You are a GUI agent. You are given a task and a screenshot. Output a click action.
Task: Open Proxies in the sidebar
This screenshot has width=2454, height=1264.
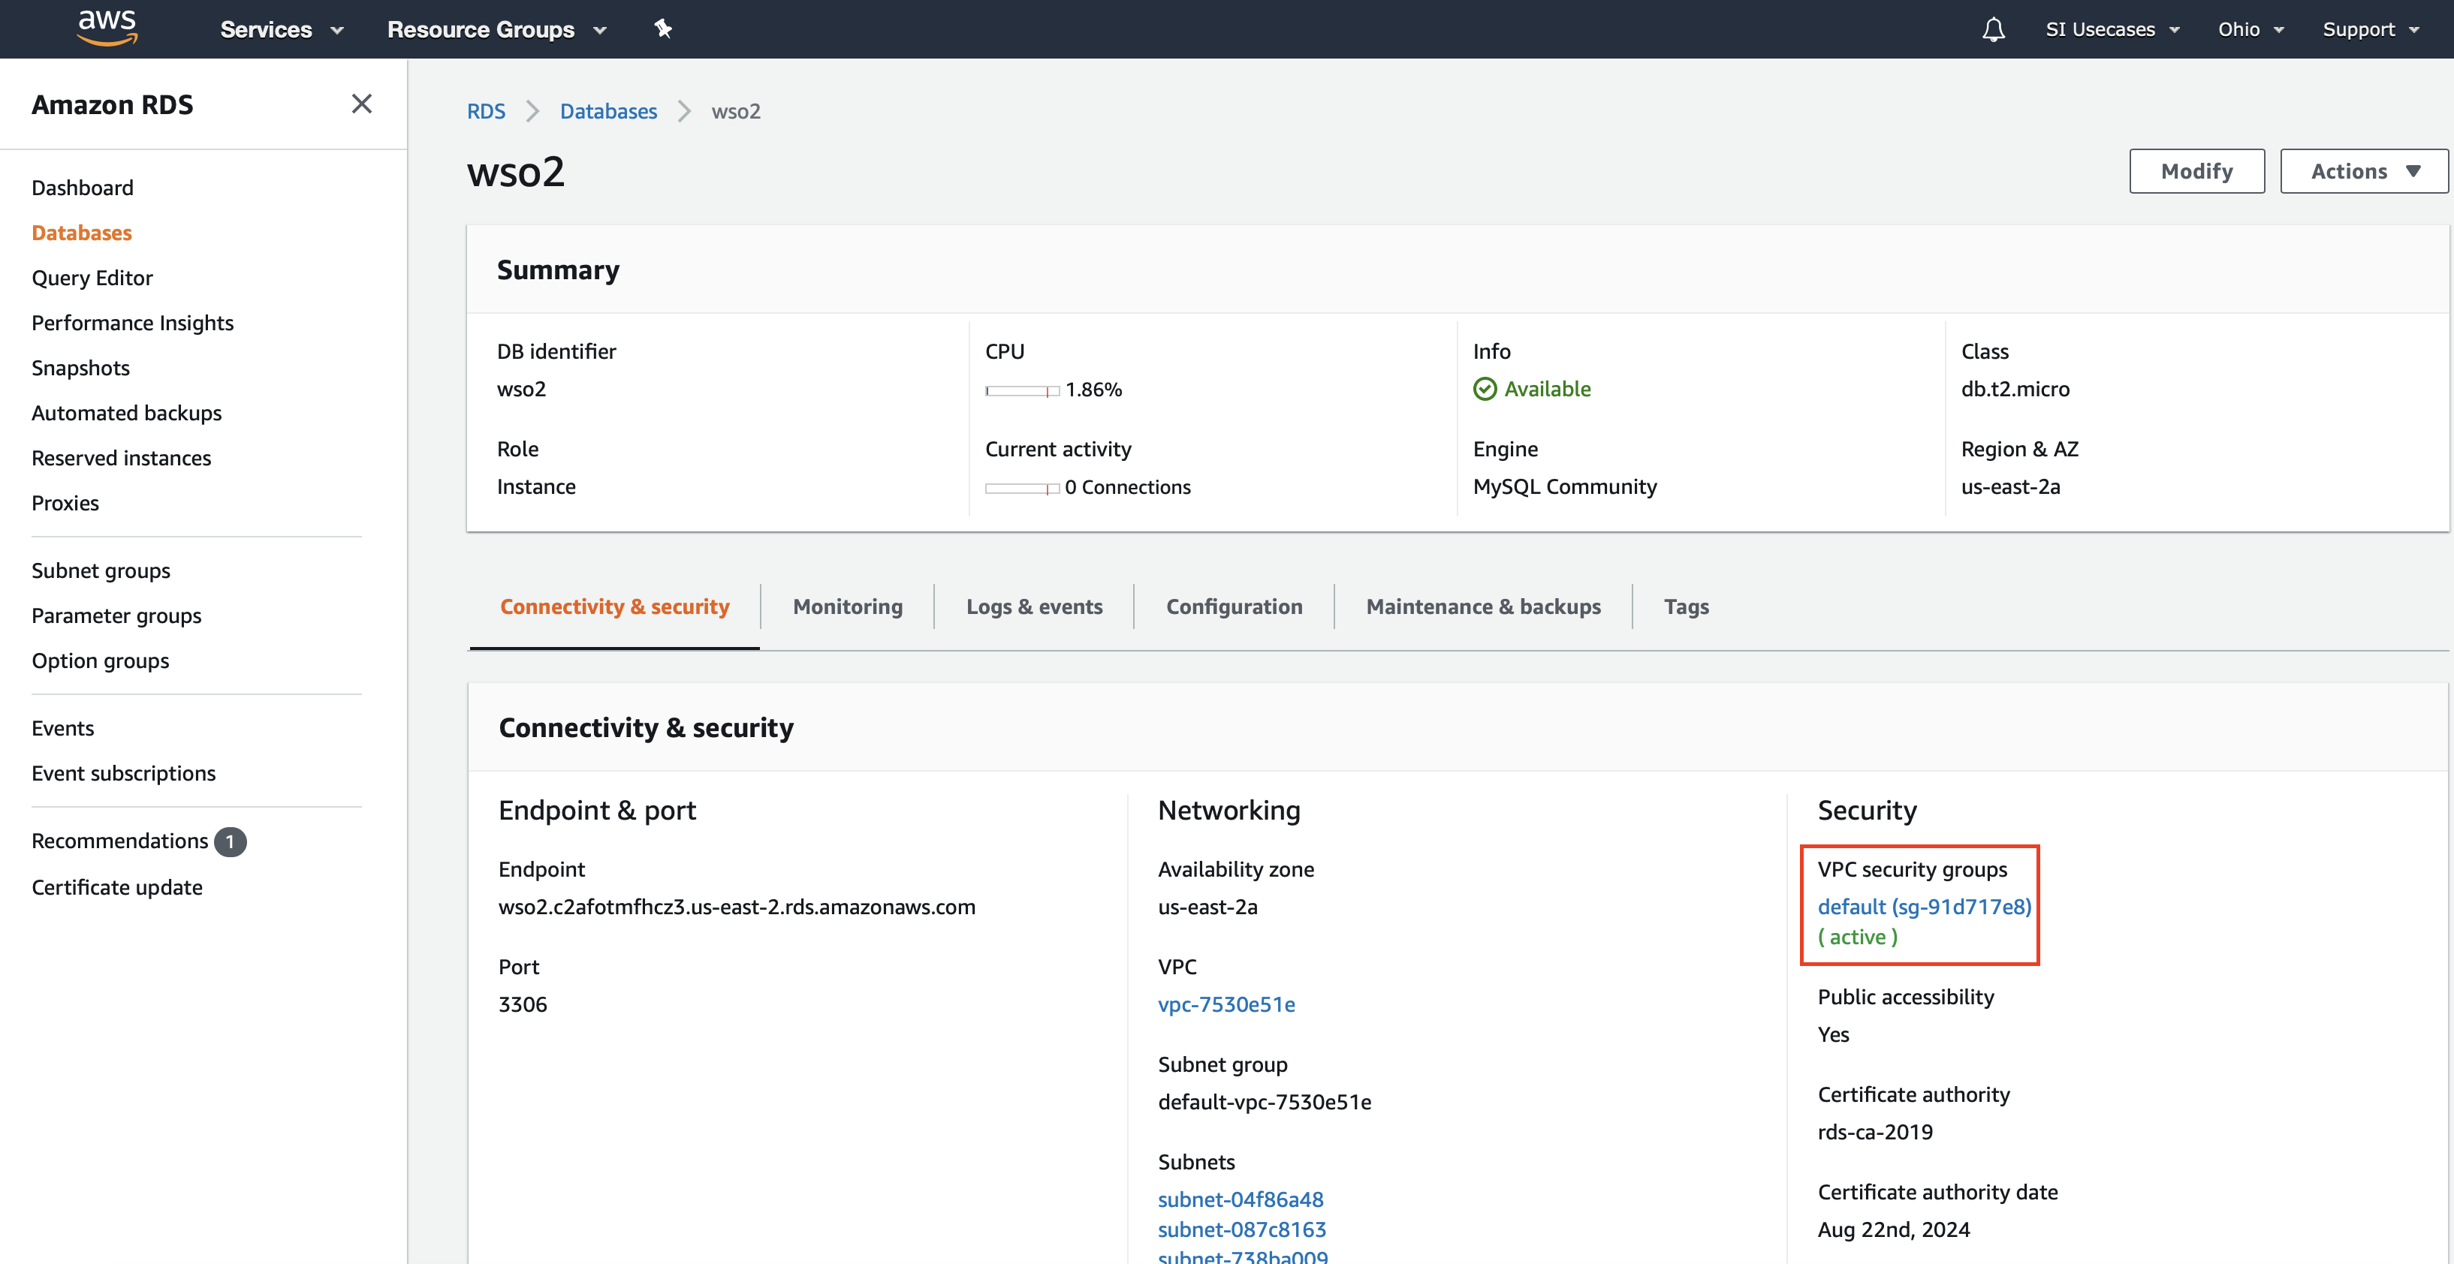[65, 503]
